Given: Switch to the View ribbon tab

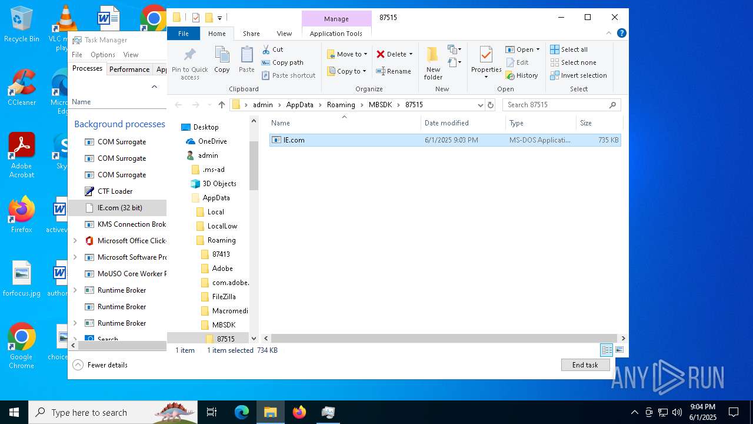Looking at the screenshot, I should pos(284,34).
